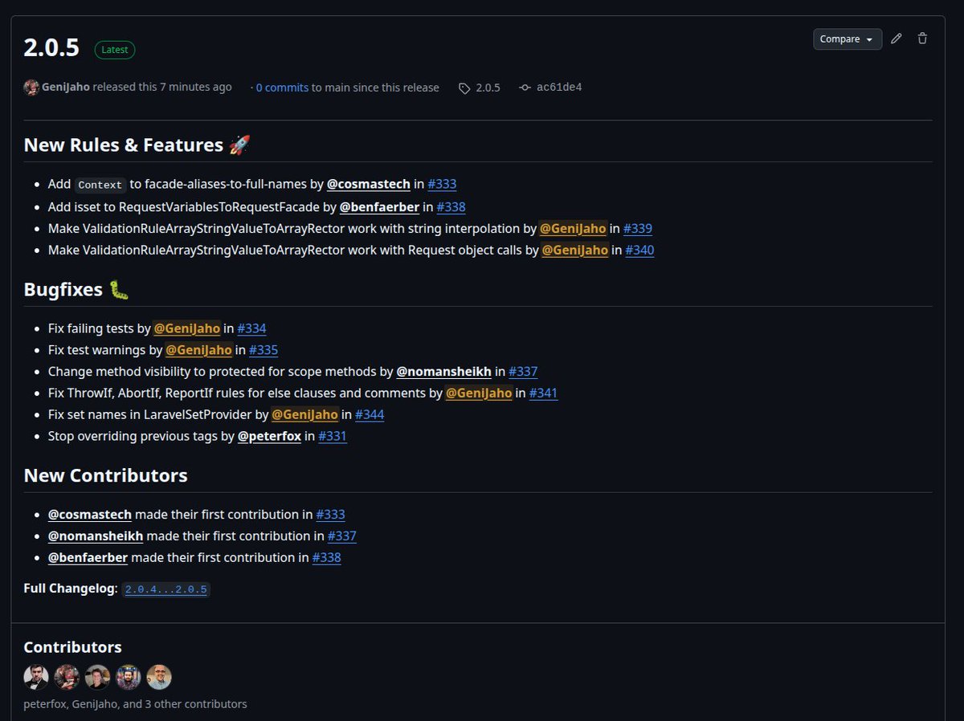Screen dimensions: 964x721
Task: Open the GeniJaho author link in release header
Action: pyautogui.click(x=66, y=87)
